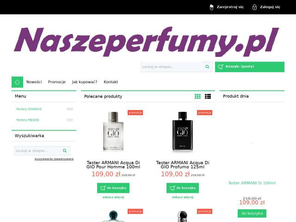The image size is (296, 222).
Task: Select the Testery MĘSKIE category
Action: click(x=28, y=120)
